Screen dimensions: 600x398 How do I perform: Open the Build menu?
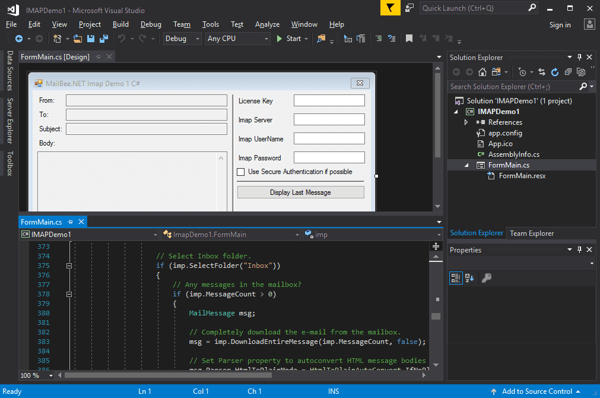pos(120,24)
